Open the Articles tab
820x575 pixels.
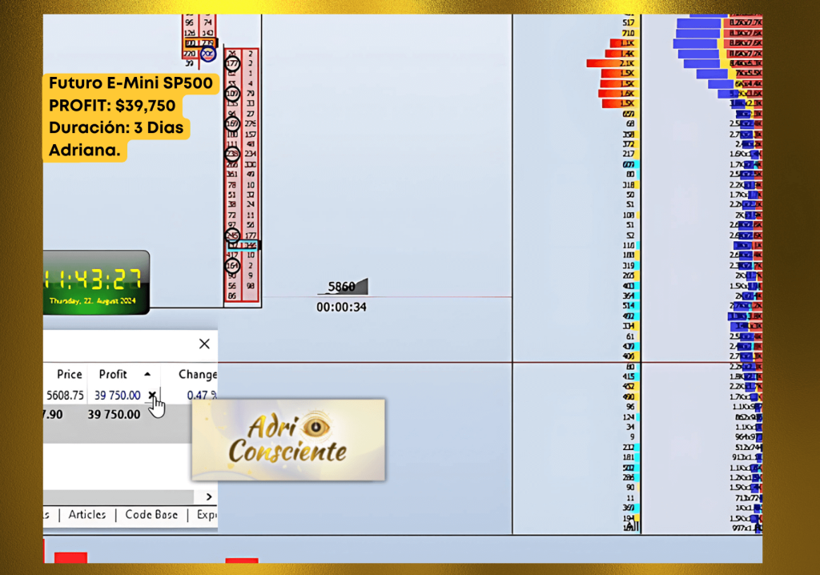[x=86, y=515]
